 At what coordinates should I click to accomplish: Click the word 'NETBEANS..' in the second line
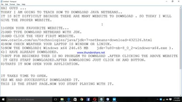point(111,12)
